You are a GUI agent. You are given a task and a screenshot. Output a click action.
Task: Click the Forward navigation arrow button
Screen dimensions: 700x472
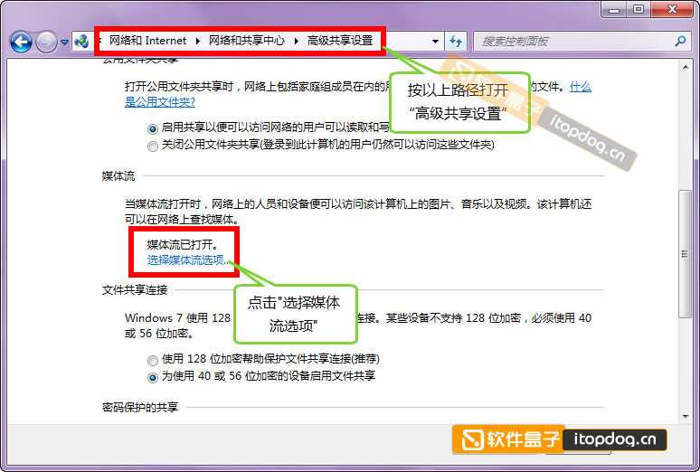pos(46,42)
